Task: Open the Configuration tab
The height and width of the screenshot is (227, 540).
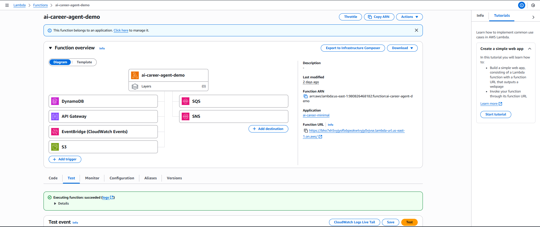Action: 122,178
